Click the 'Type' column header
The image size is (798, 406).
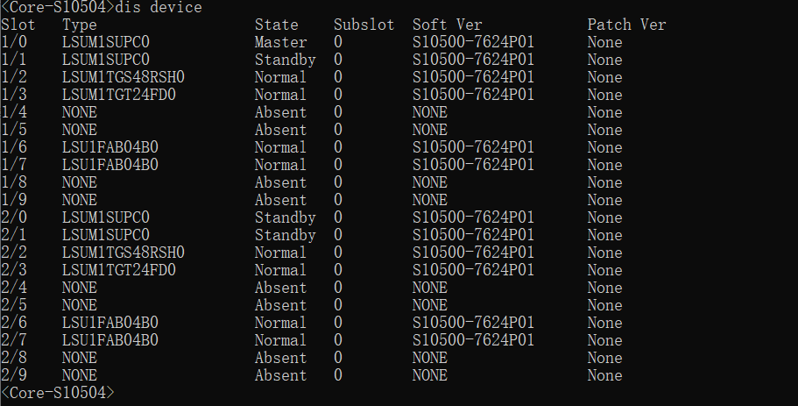click(x=80, y=25)
